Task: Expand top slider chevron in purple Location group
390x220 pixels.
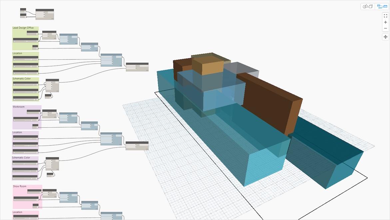Action: [x=14, y=139]
